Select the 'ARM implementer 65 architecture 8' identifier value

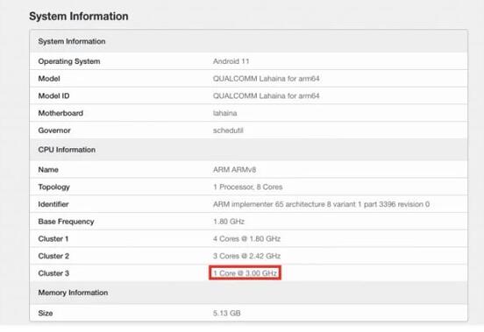point(321,204)
